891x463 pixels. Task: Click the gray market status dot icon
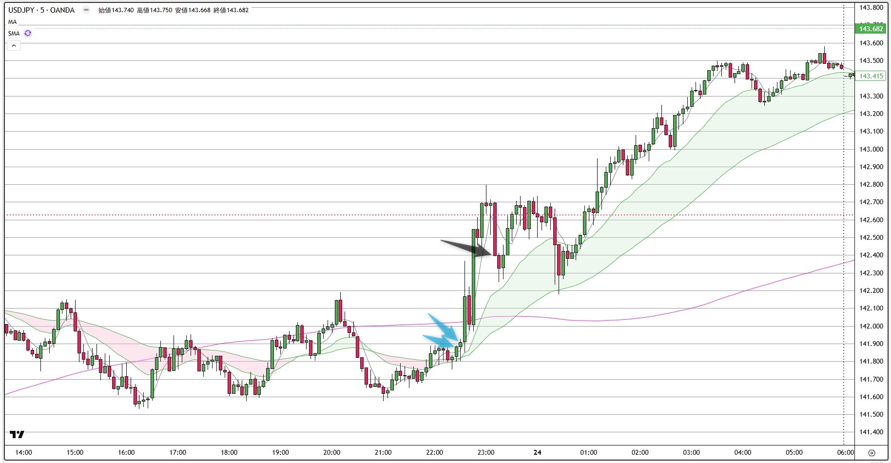[86, 10]
